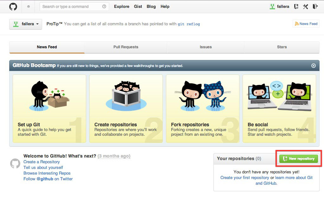The height and width of the screenshot is (197, 324).
Task: Close the GitHub Bootcamp panel
Action: coord(314,66)
